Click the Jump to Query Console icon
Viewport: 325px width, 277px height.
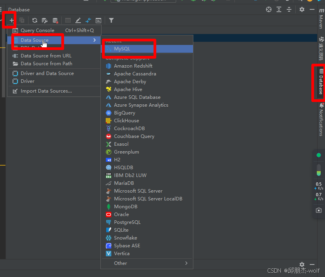pos(98,20)
